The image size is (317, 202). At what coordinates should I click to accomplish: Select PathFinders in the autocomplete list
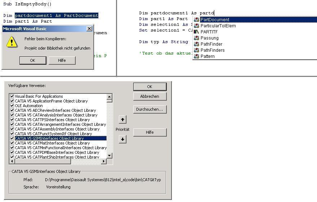coord(255,50)
